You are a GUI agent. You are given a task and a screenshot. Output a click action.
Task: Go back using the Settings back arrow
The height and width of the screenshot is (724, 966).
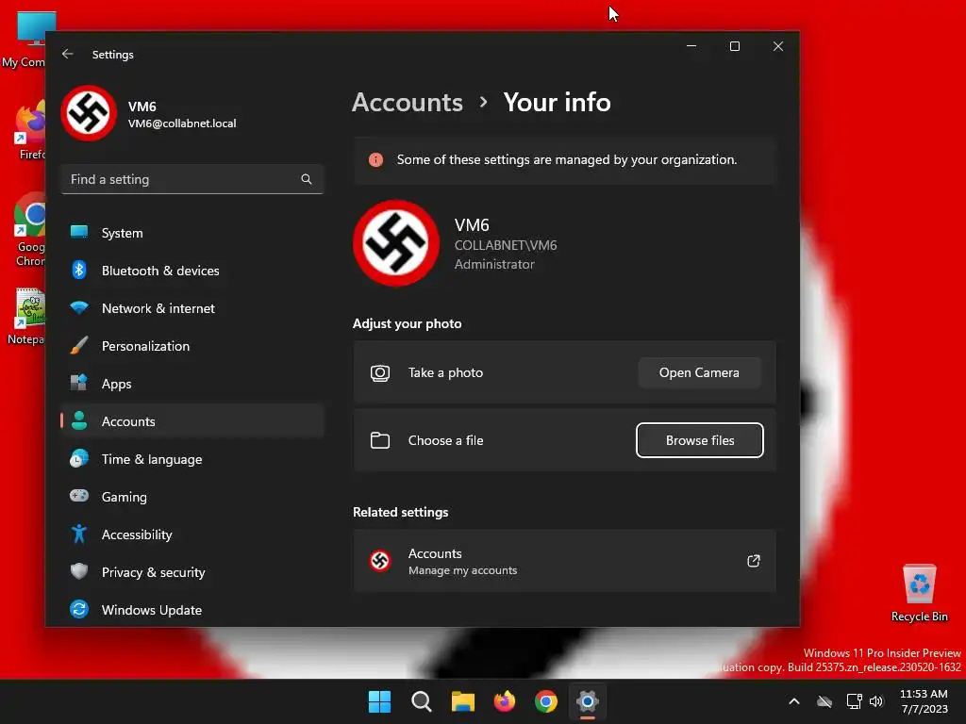click(x=68, y=54)
